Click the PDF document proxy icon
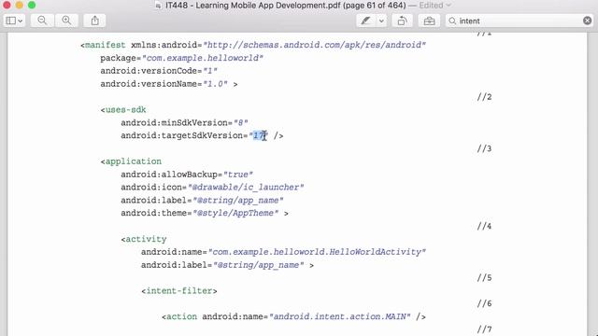598x336 pixels. [x=158, y=6]
